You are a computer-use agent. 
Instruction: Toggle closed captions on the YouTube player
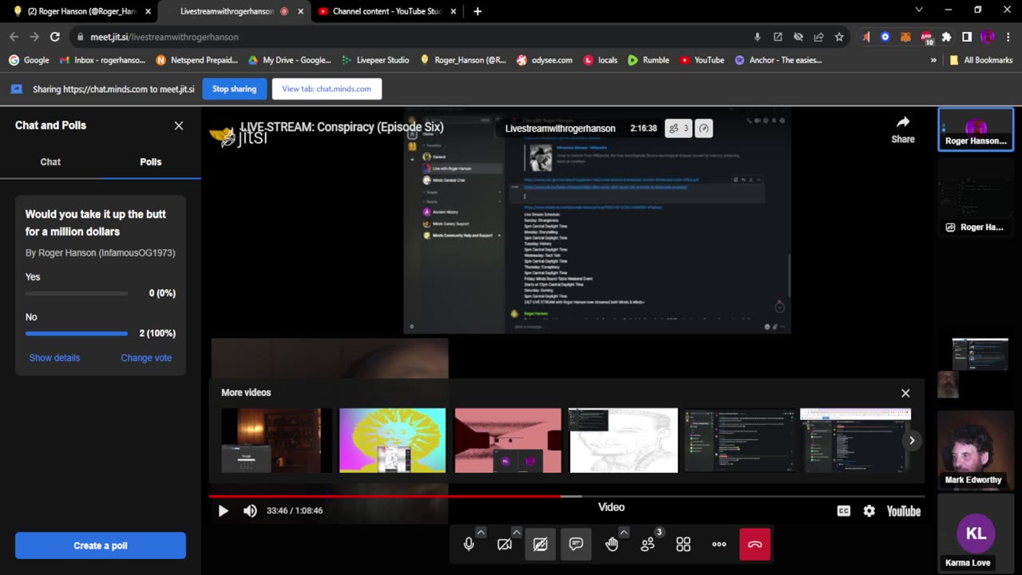click(x=843, y=511)
